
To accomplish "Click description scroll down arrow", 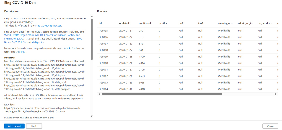I will pos(91,116).
